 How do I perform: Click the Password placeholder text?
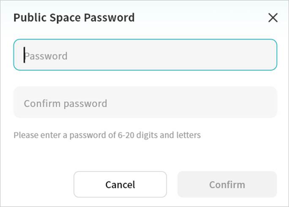tap(46, 56)
